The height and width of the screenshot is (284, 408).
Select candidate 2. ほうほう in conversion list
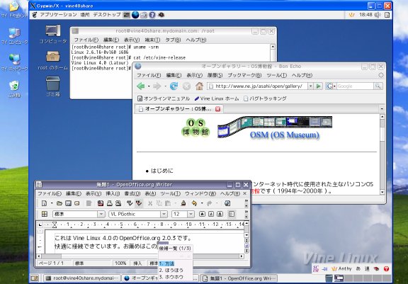[x=171, y=271]
